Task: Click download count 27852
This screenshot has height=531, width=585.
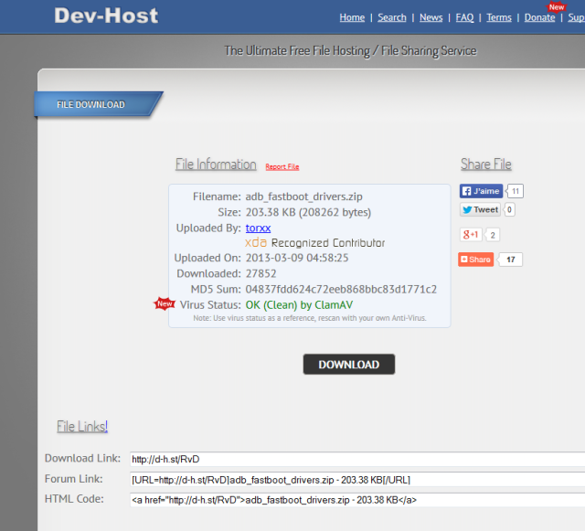Action: point(261,273)
